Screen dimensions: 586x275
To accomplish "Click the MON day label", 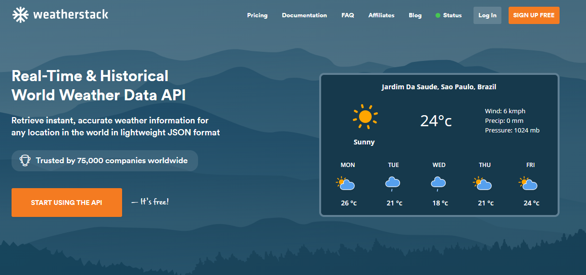I will pos(348,165).
